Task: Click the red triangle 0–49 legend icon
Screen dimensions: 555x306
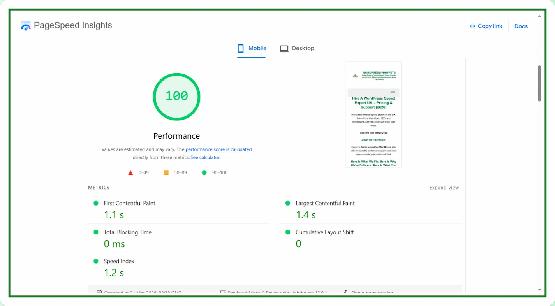Action: (x=130, y=172)
